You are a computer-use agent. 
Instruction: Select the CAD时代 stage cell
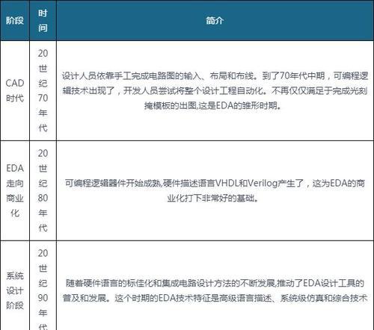[15, 90]
